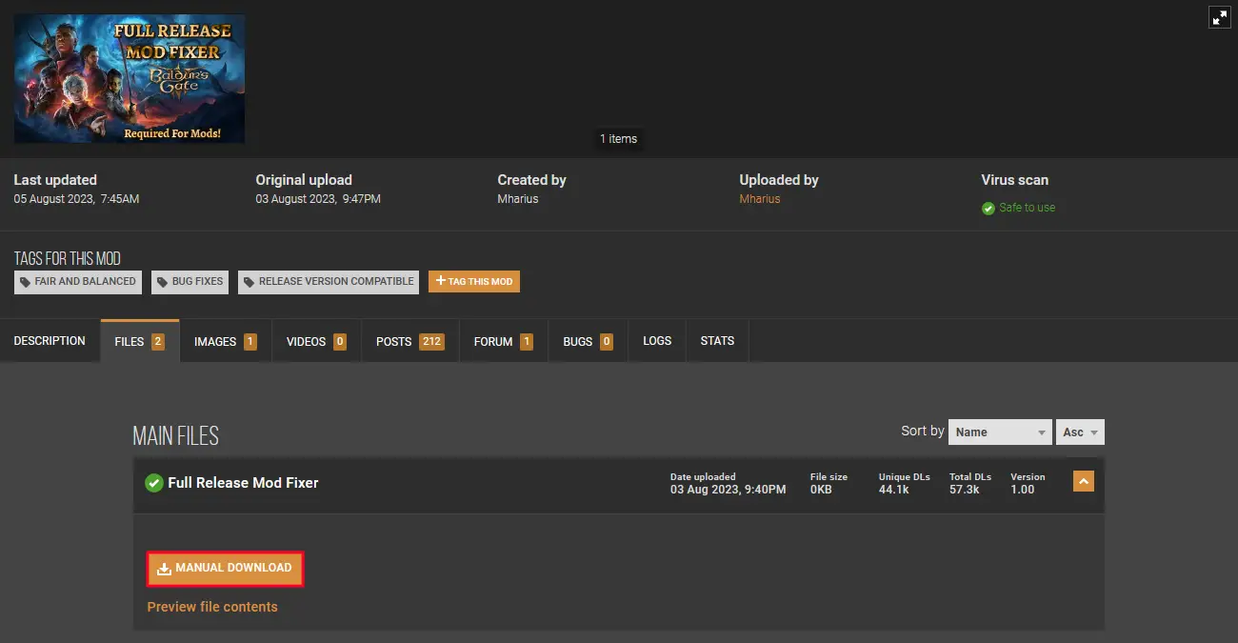Image resolution: width=1238 pixels, height=643 pixels.
Task: Click the Full Release Mod Fixer file title
Action: (x=243, y=483)
